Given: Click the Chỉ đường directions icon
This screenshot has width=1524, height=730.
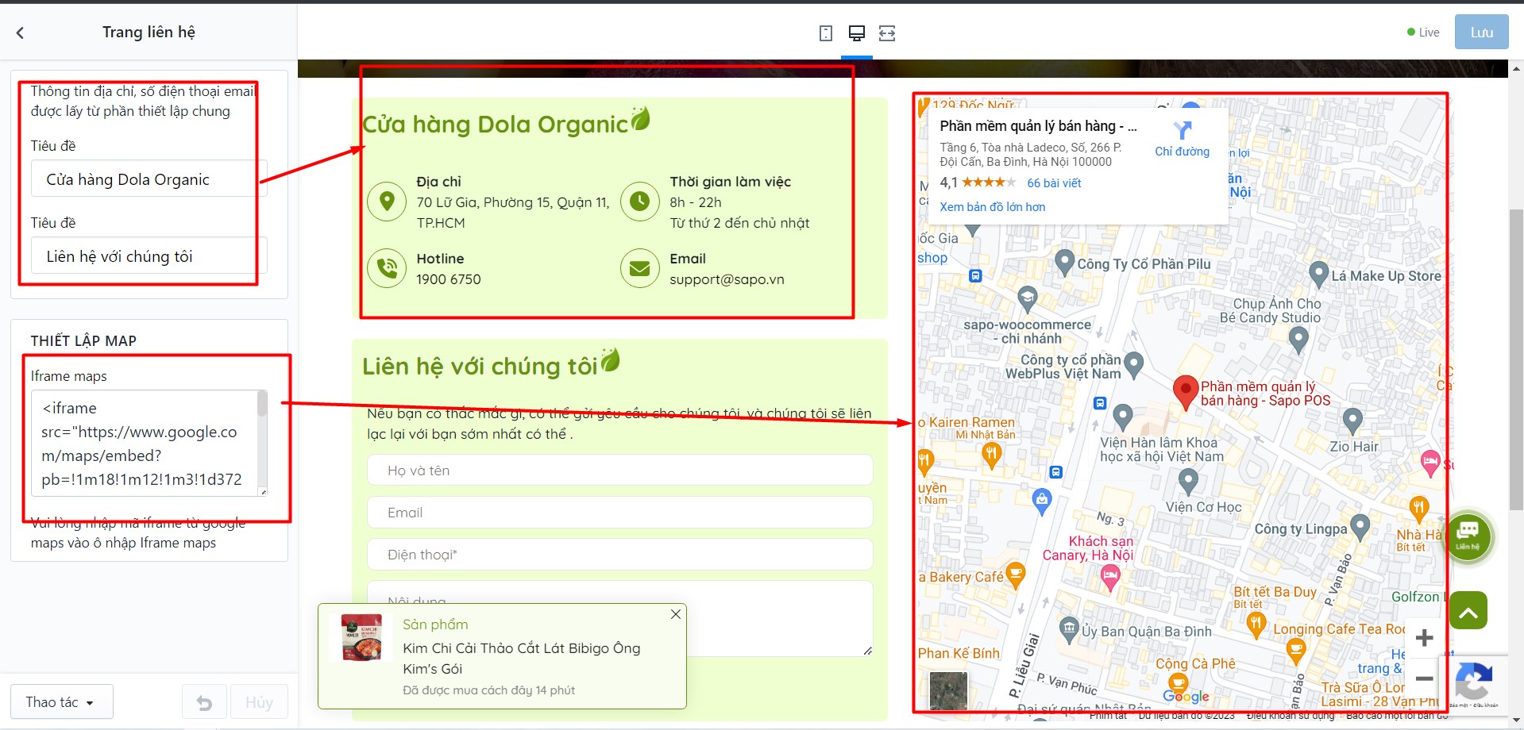Looking at the screenshot, I should point(1183,130).
